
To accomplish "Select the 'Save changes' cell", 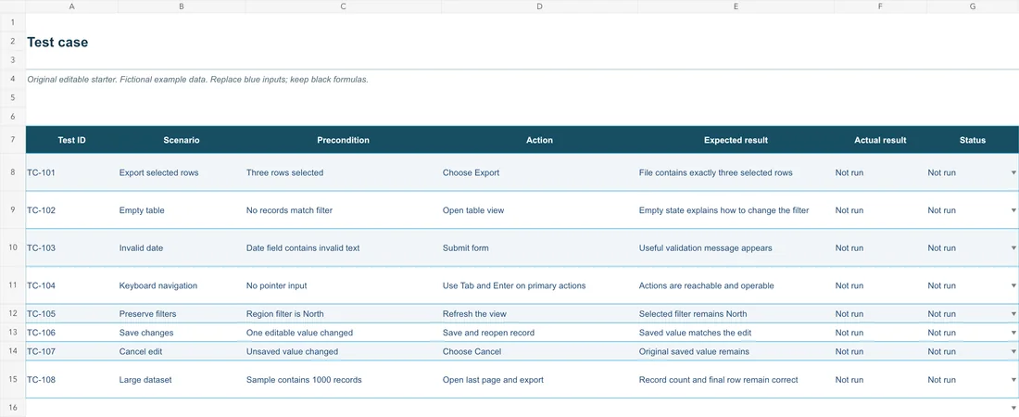I will 182,333.
